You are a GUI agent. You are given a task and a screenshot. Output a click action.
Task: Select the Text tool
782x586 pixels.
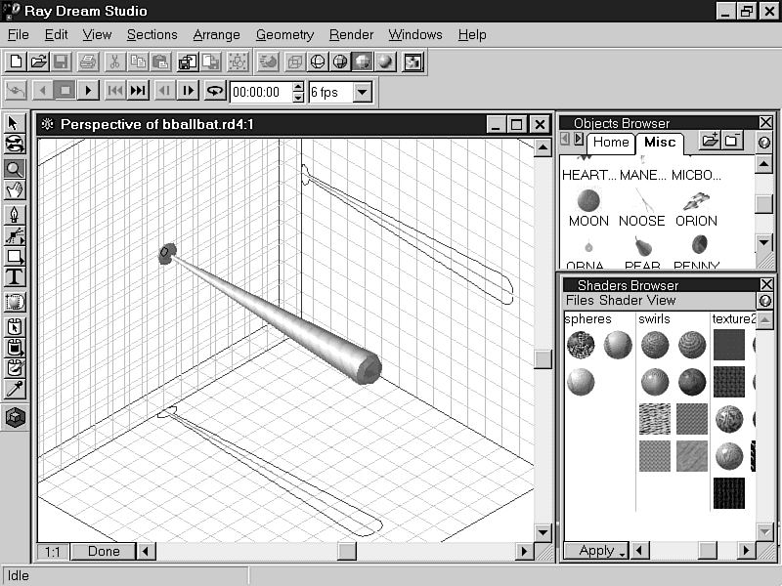point(15,277)
